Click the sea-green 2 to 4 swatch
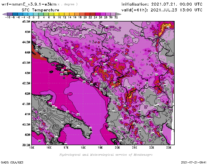This screenshot has height=164, width=212. [x=41, y=14]
